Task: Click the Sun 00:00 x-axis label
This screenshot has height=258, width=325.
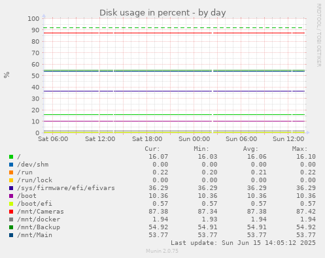Action: point(194,139)
